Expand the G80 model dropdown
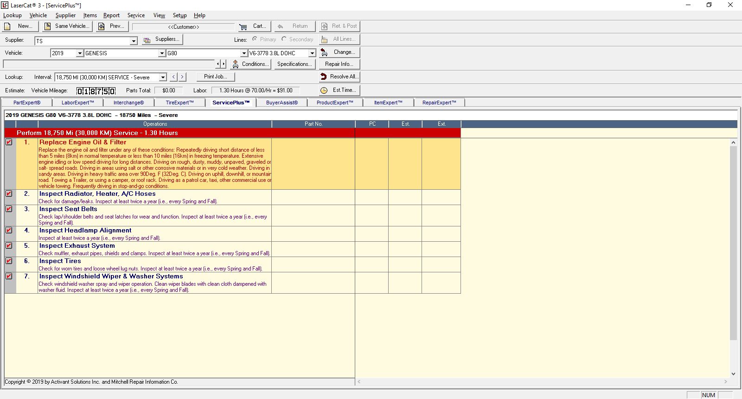 [244, 53]
